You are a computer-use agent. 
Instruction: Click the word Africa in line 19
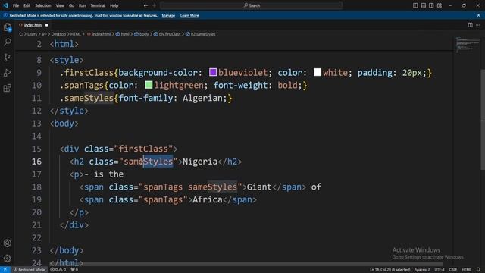[x=207, y=199]
